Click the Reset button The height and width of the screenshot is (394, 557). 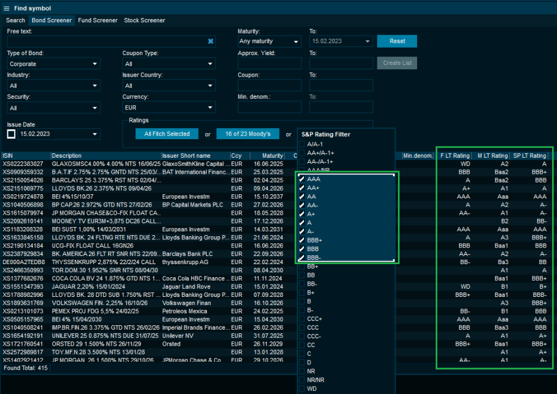397,41
